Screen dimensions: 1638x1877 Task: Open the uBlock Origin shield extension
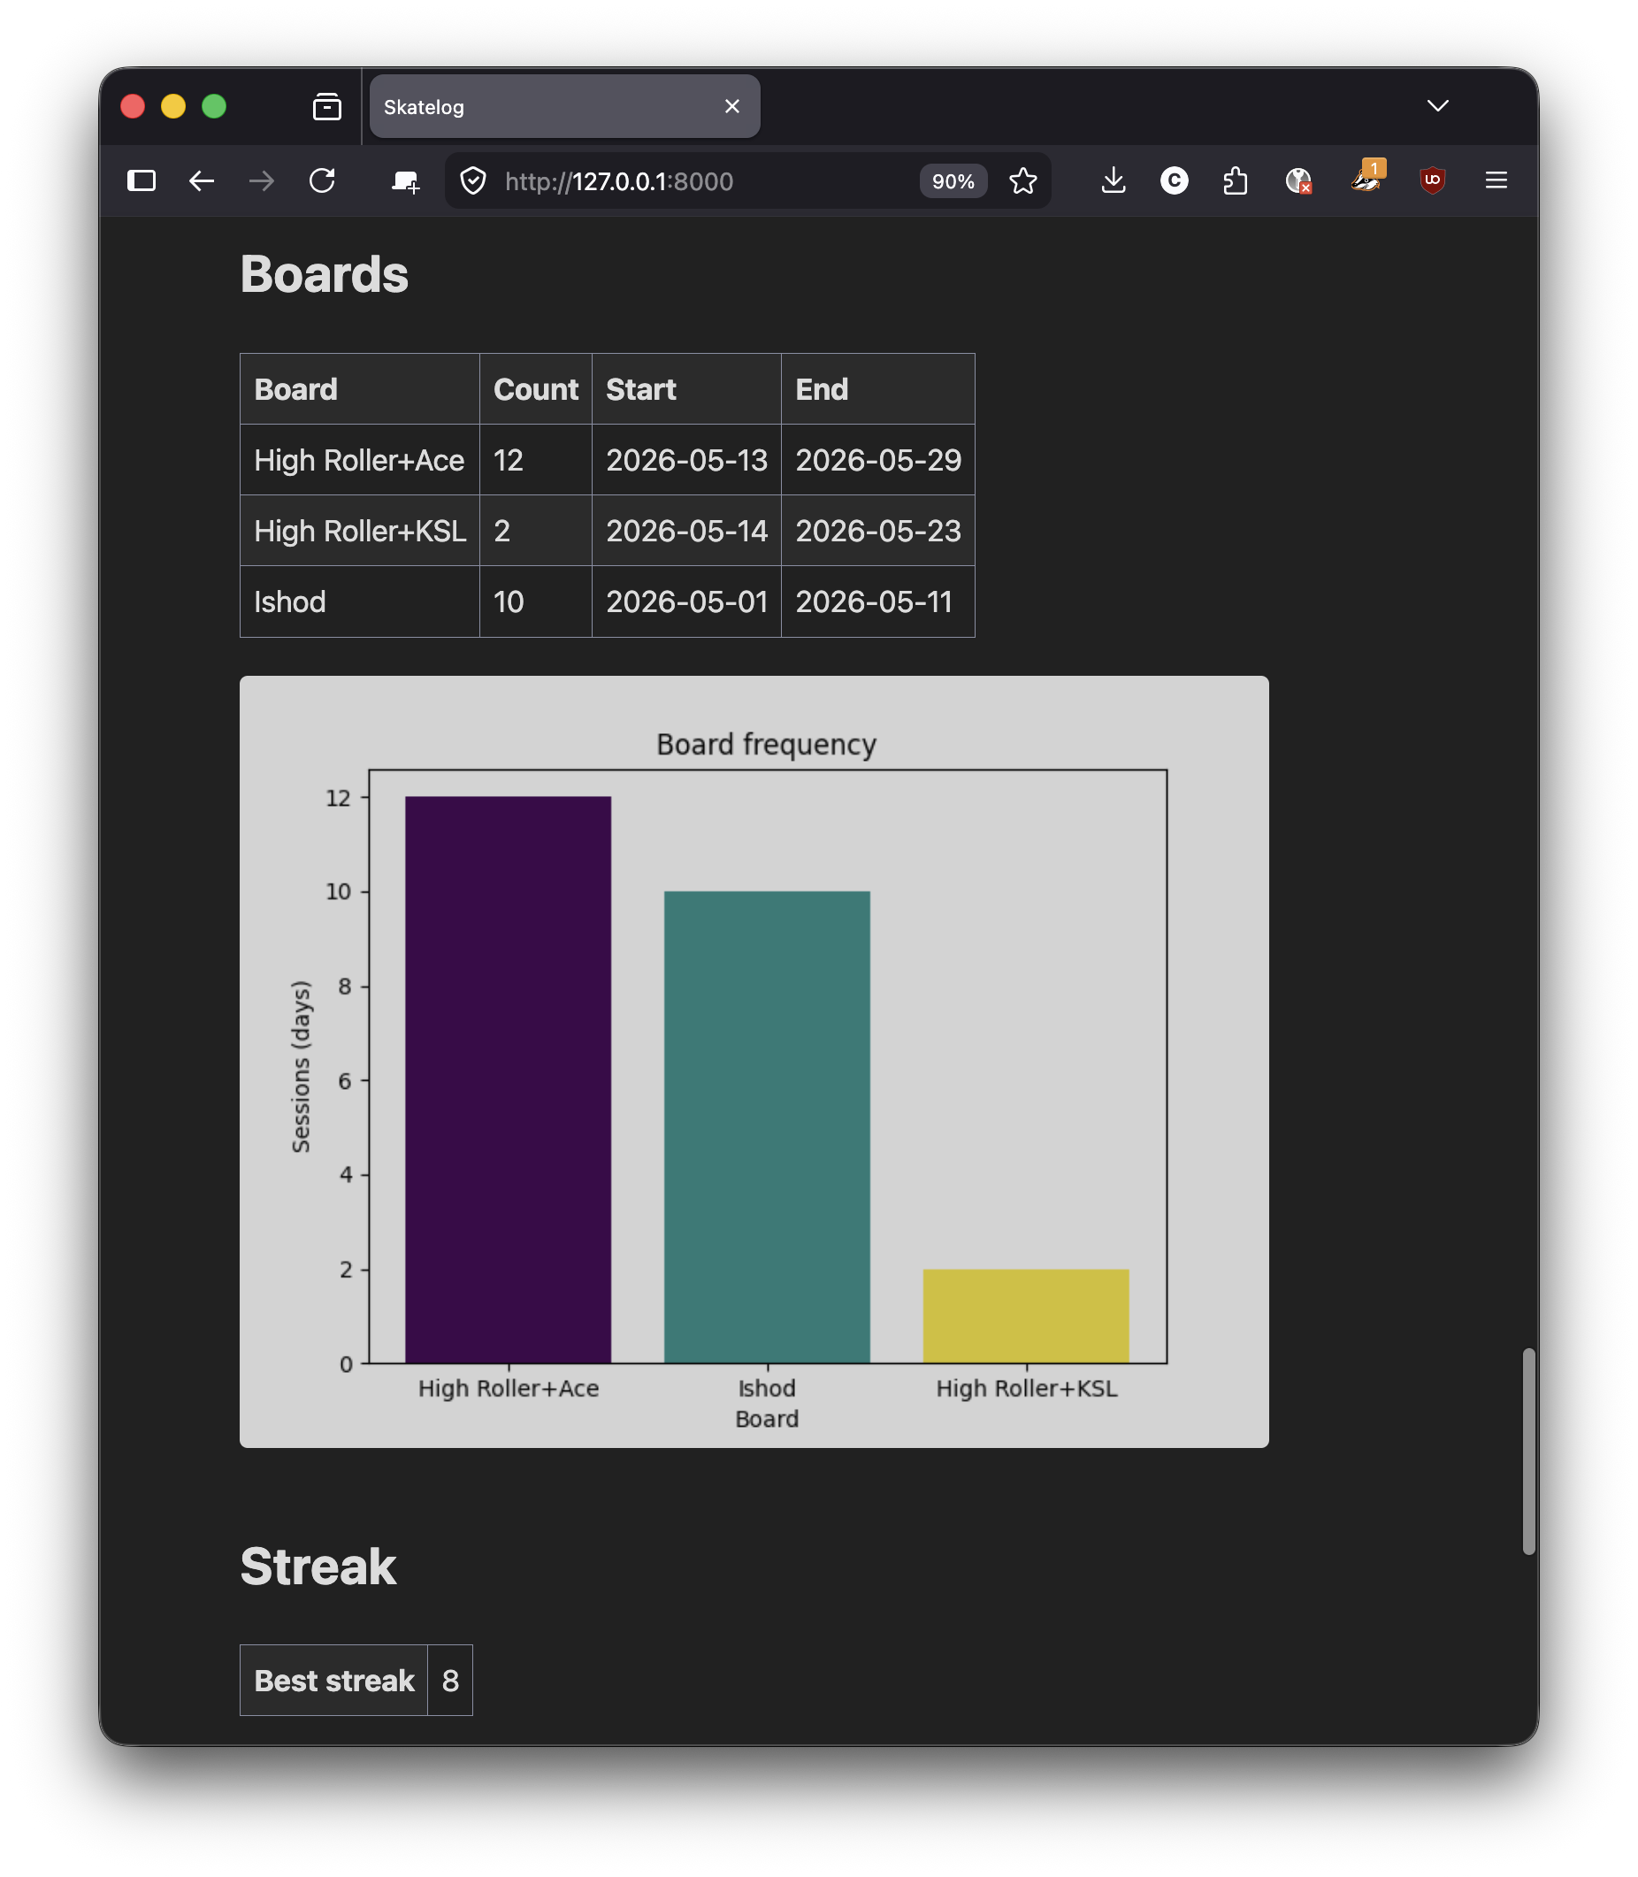1432,181
